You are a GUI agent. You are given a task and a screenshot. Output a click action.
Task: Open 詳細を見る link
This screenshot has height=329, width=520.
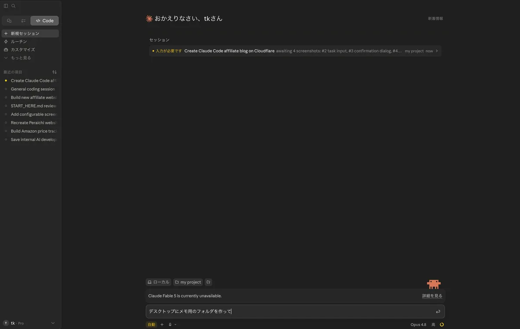coord(432,296)
